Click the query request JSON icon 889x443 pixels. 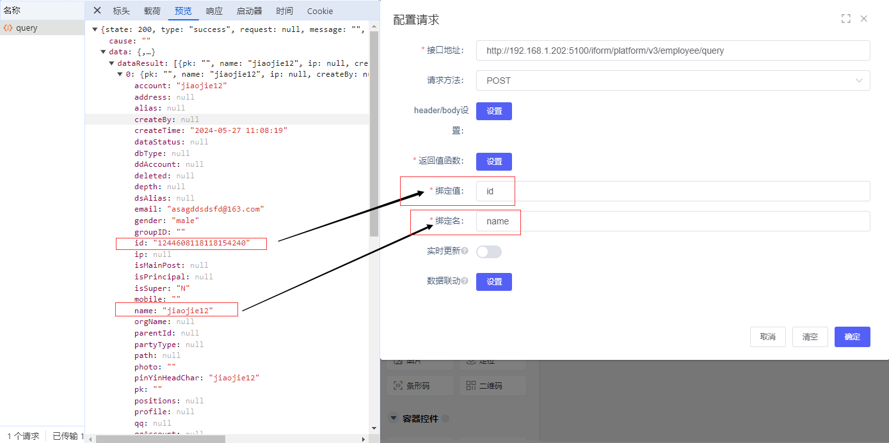click(8, 28)
